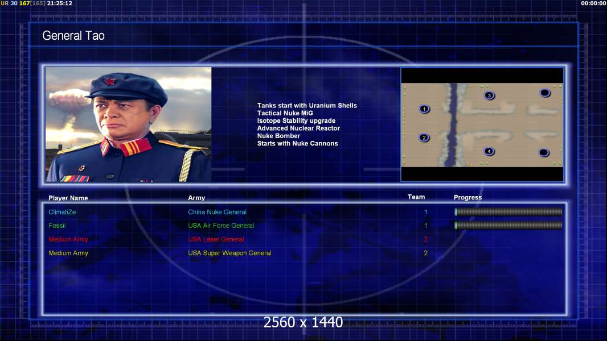Click 'Nuke Bomber' line

coord(278,136)
